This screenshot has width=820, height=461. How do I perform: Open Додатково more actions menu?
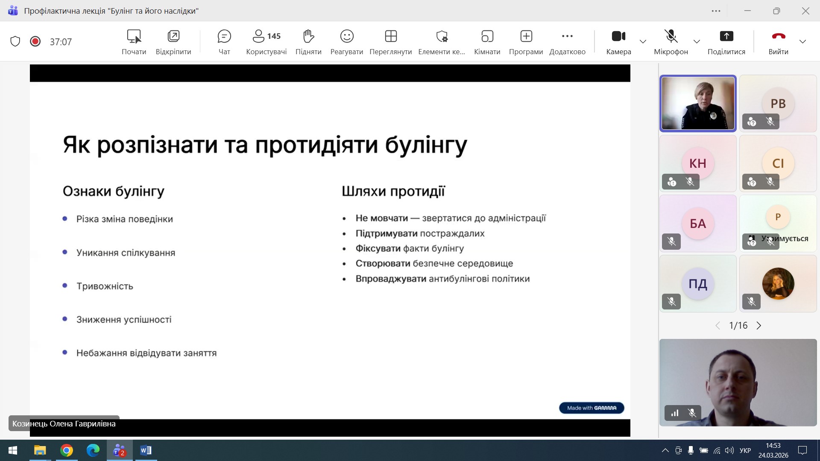pyautogui.click(x=567, y=41)
